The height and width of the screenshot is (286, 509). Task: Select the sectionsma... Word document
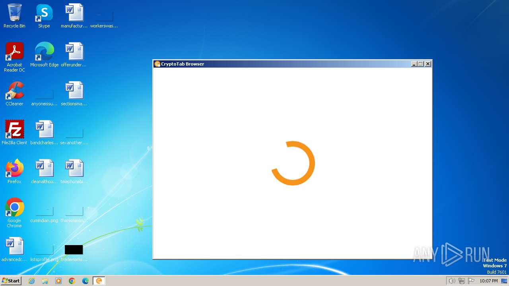click(x=74, y=94)
